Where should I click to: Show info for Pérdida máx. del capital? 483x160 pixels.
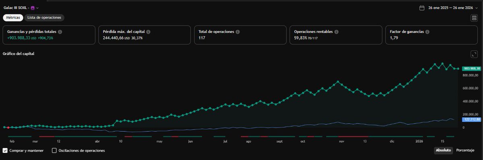(x=149, y=31)
